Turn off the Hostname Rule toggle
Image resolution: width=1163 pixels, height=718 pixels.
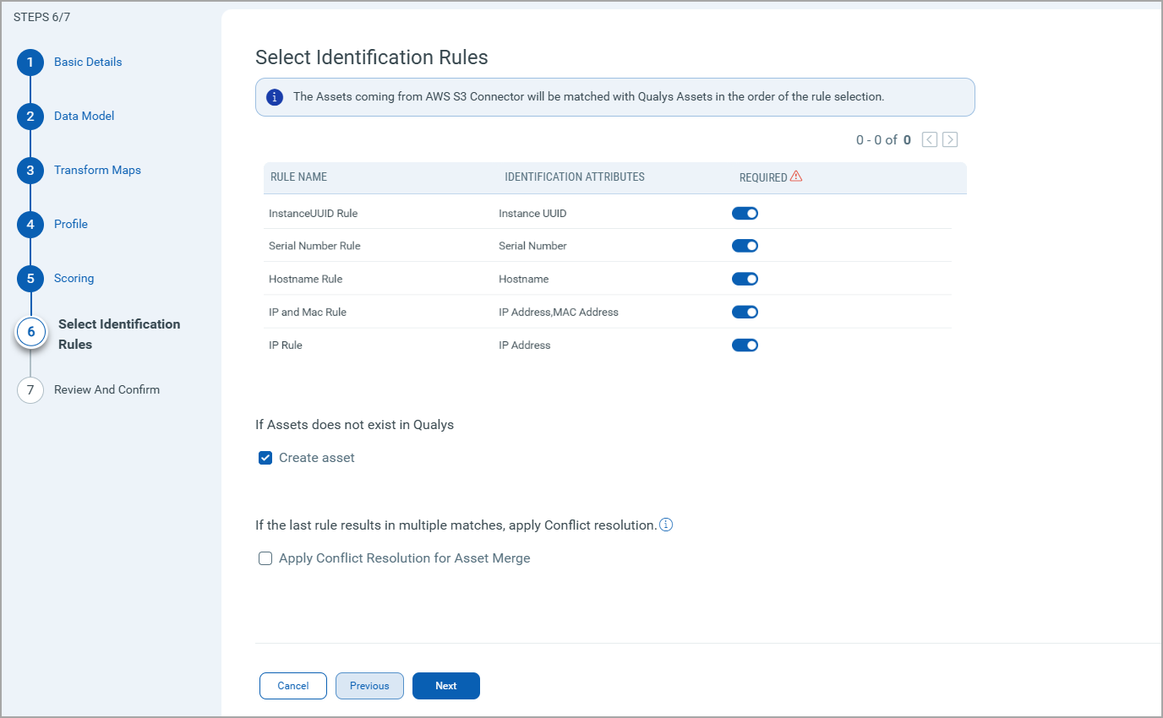[x=745, y=278]
